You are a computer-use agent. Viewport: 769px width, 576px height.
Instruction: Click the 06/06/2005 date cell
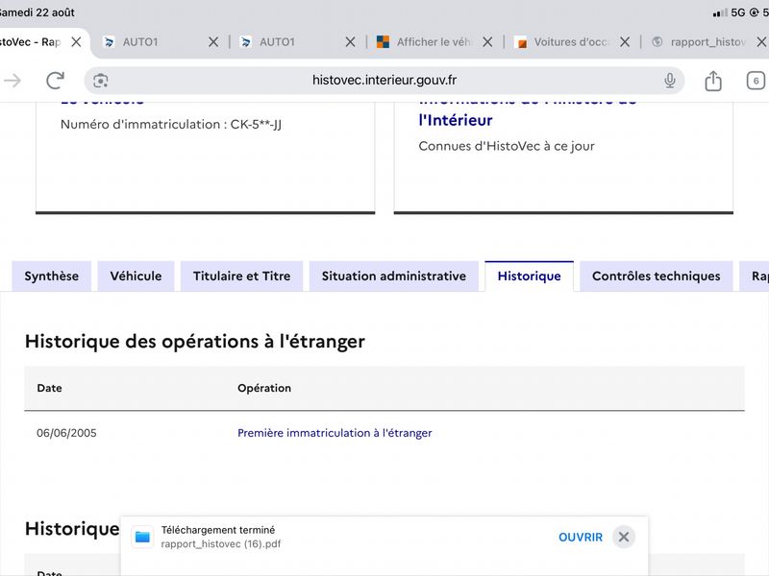(66, 433)
